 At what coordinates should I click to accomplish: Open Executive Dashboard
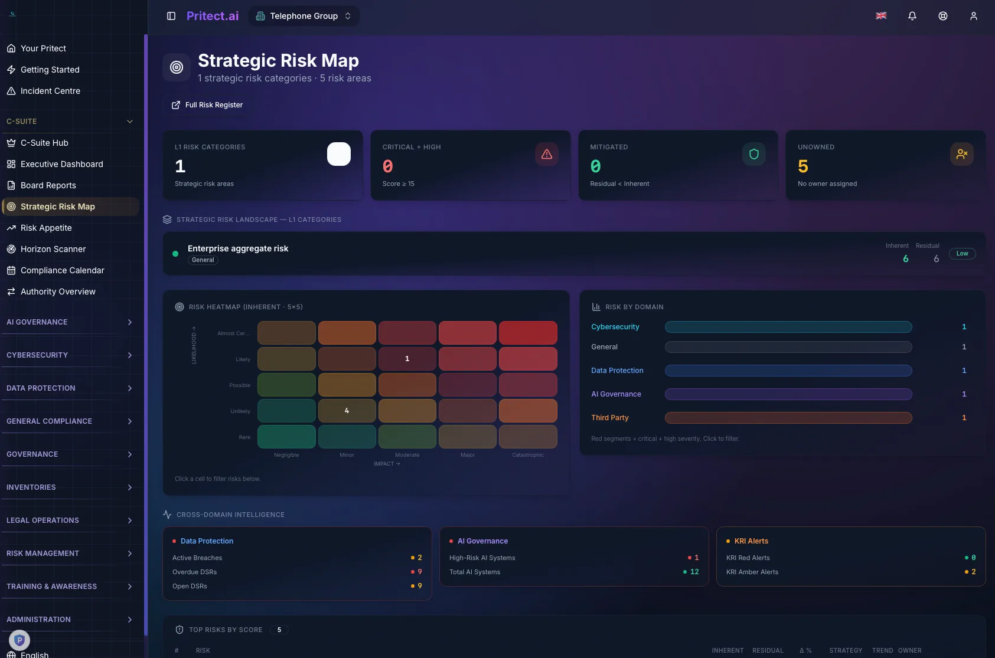tap(70, 164)
